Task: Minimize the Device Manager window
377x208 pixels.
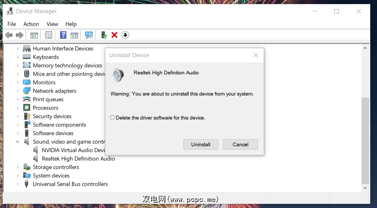Action: (315, 11)
